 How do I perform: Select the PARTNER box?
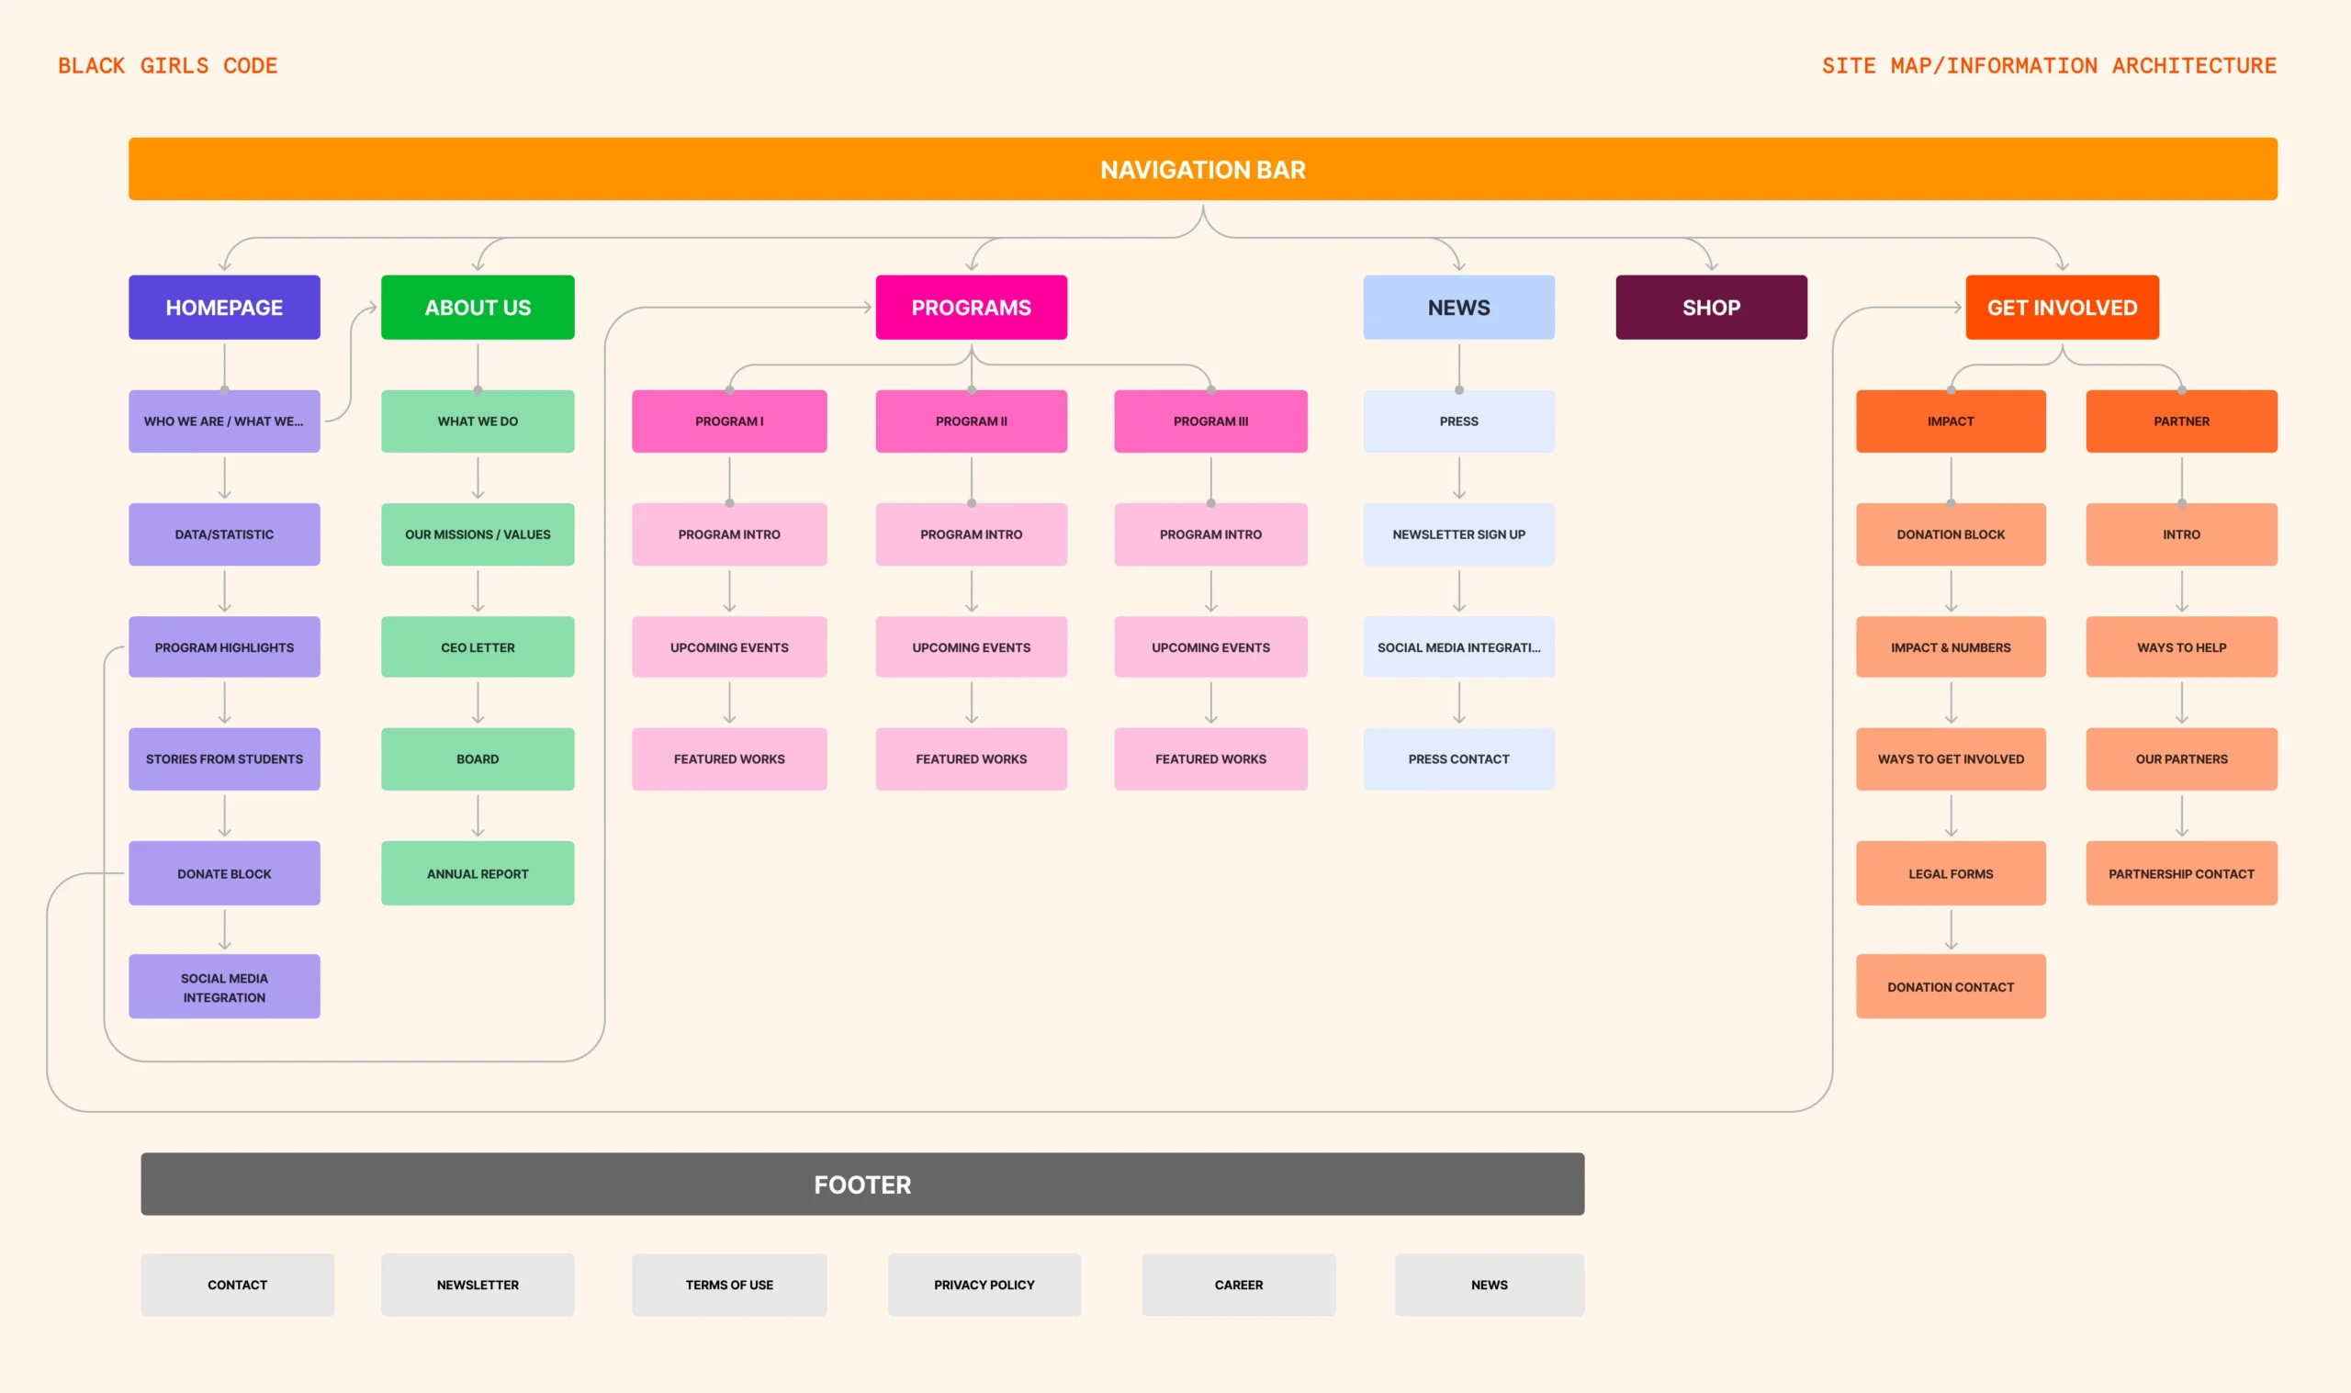tap(2181, 421)
